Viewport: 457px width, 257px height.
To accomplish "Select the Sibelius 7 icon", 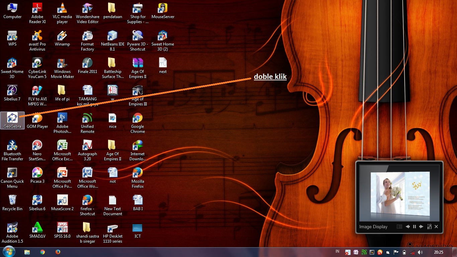I will 12,93.
